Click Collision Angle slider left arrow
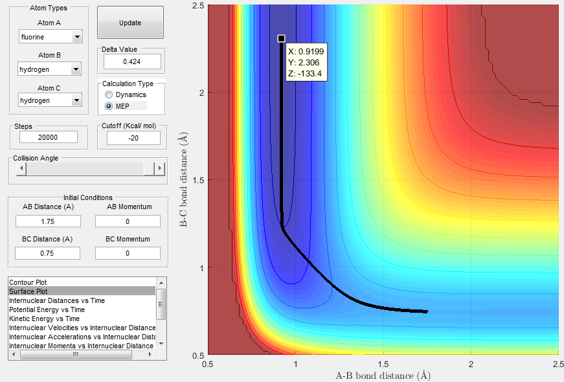Screen dimensions: 564x382 [x=21, y=168]
